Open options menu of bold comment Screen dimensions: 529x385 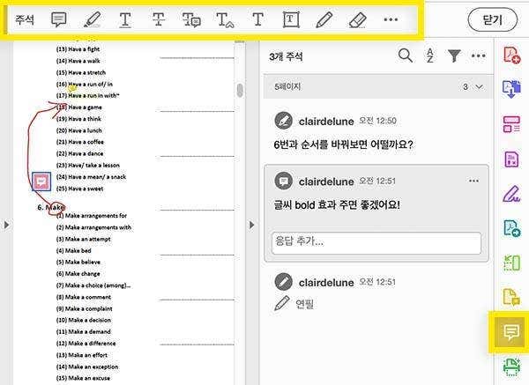[473, 181]
